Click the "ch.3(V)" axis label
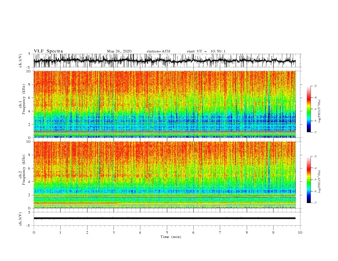This screenshot has height=261, width=338. point(20,219)
